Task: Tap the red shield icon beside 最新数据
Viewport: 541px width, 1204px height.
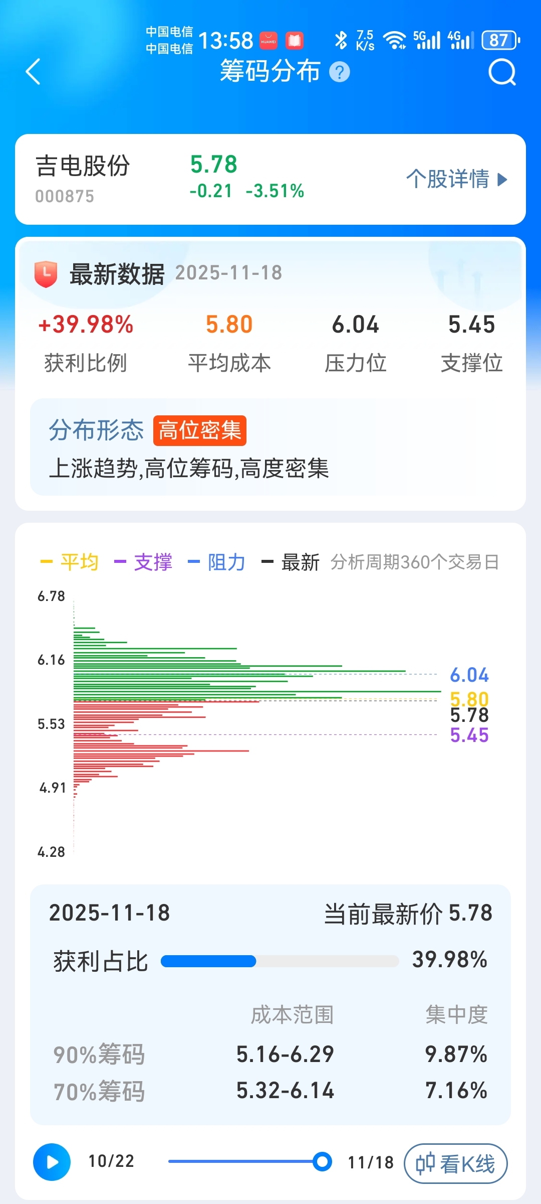Action: point(46,274)
